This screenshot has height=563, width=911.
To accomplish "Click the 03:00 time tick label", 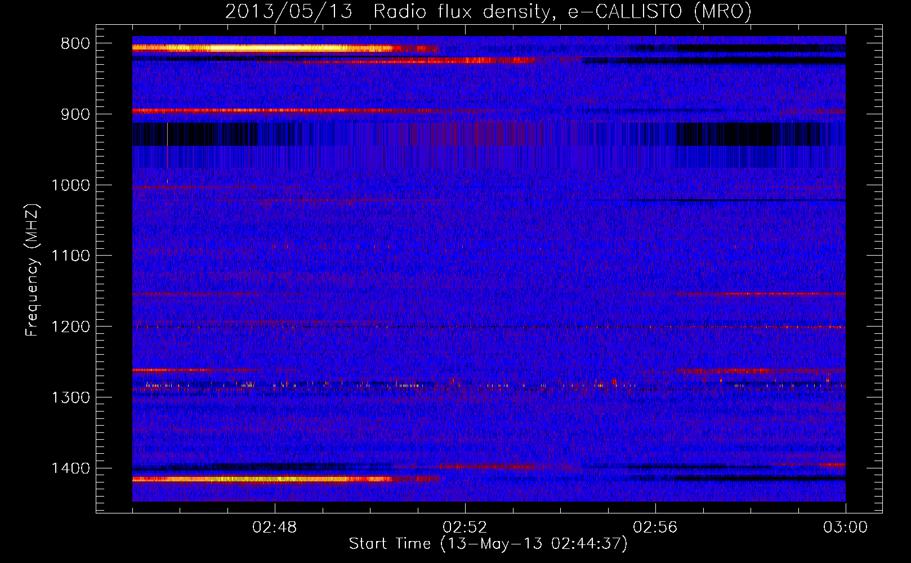I will [846, 528].
